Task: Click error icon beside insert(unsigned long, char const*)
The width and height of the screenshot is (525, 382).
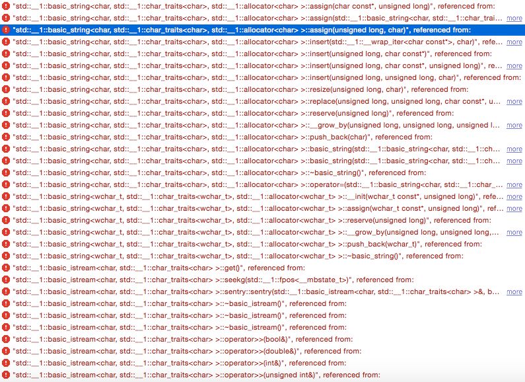Action: coord(6,54)
